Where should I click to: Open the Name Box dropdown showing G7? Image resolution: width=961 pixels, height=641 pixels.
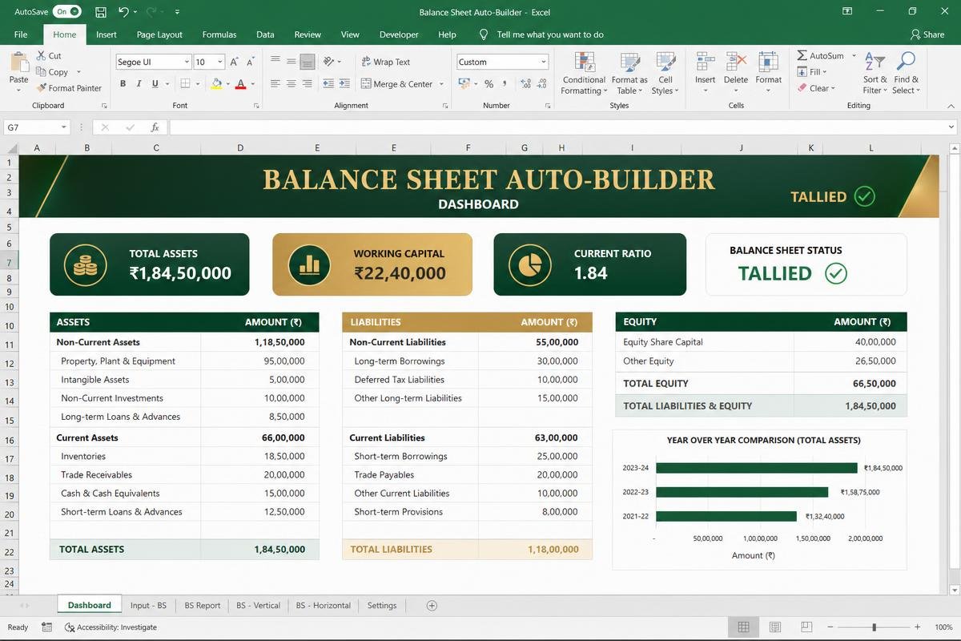(x=64, y=127)
